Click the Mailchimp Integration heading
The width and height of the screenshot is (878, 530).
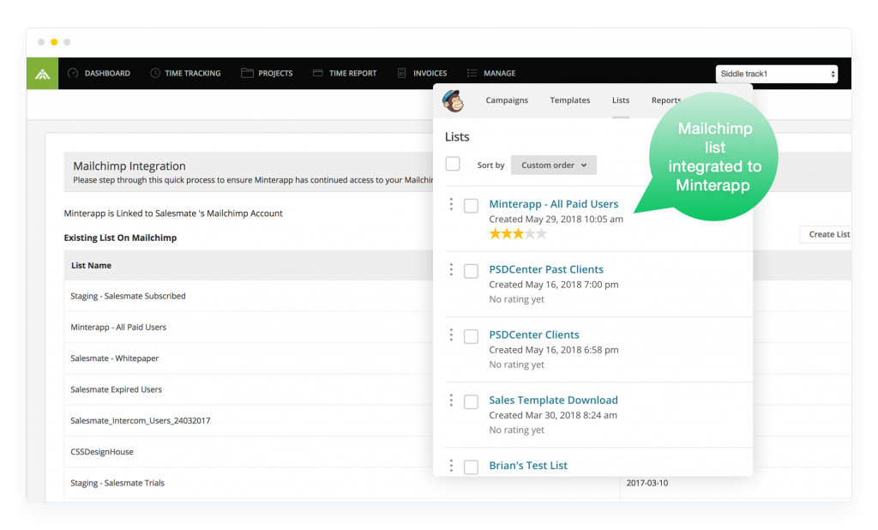[129, 166]
